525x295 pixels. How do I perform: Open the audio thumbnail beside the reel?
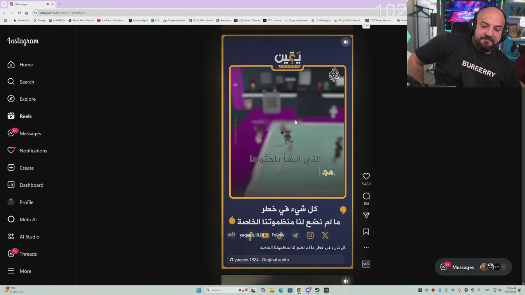(x=366, y=264)
